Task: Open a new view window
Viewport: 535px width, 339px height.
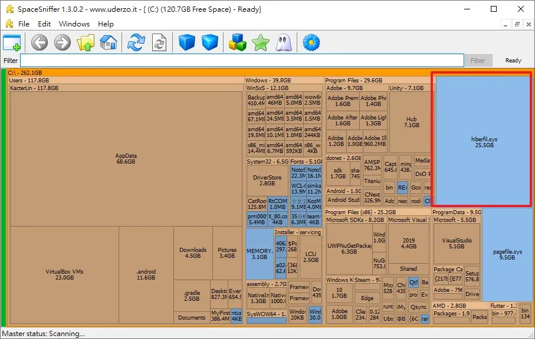Action: click(12, 43)
